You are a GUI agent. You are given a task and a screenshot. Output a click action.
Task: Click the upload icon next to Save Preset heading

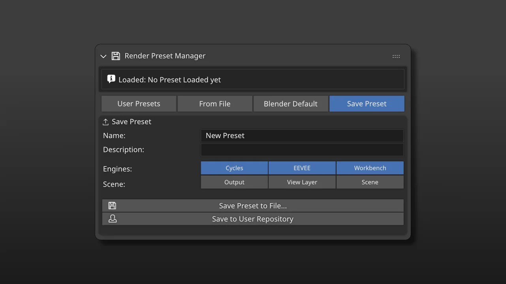105,121
